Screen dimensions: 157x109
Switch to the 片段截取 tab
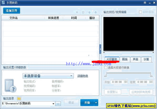coord(112,59)
